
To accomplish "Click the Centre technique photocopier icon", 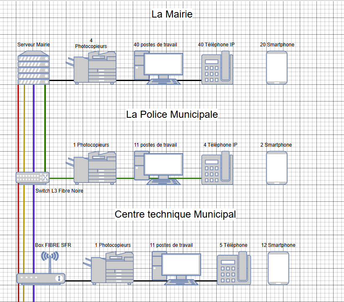I will click(109, 268).
